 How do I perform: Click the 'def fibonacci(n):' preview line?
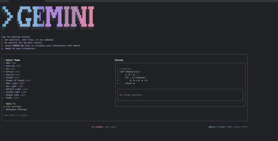(x=130, y=72)
